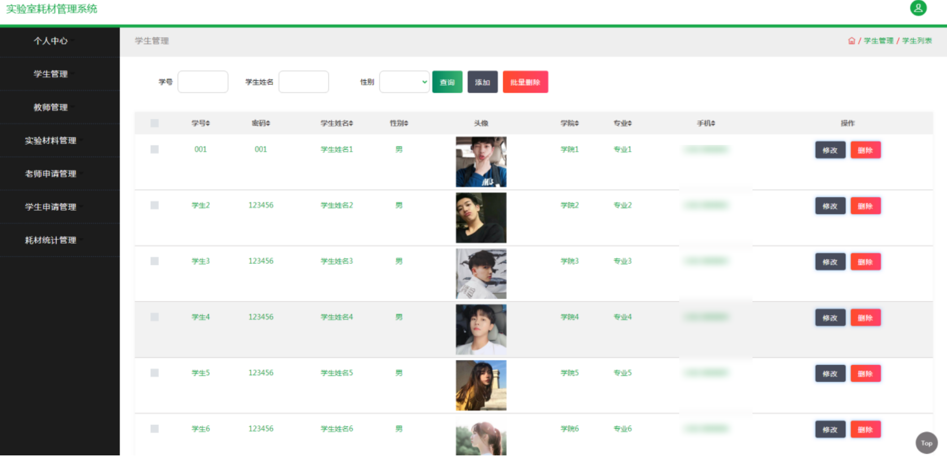Click 学生管理 breadcrumb link
The height and width of the screenshot is (457, 947).
pos(878,41)
